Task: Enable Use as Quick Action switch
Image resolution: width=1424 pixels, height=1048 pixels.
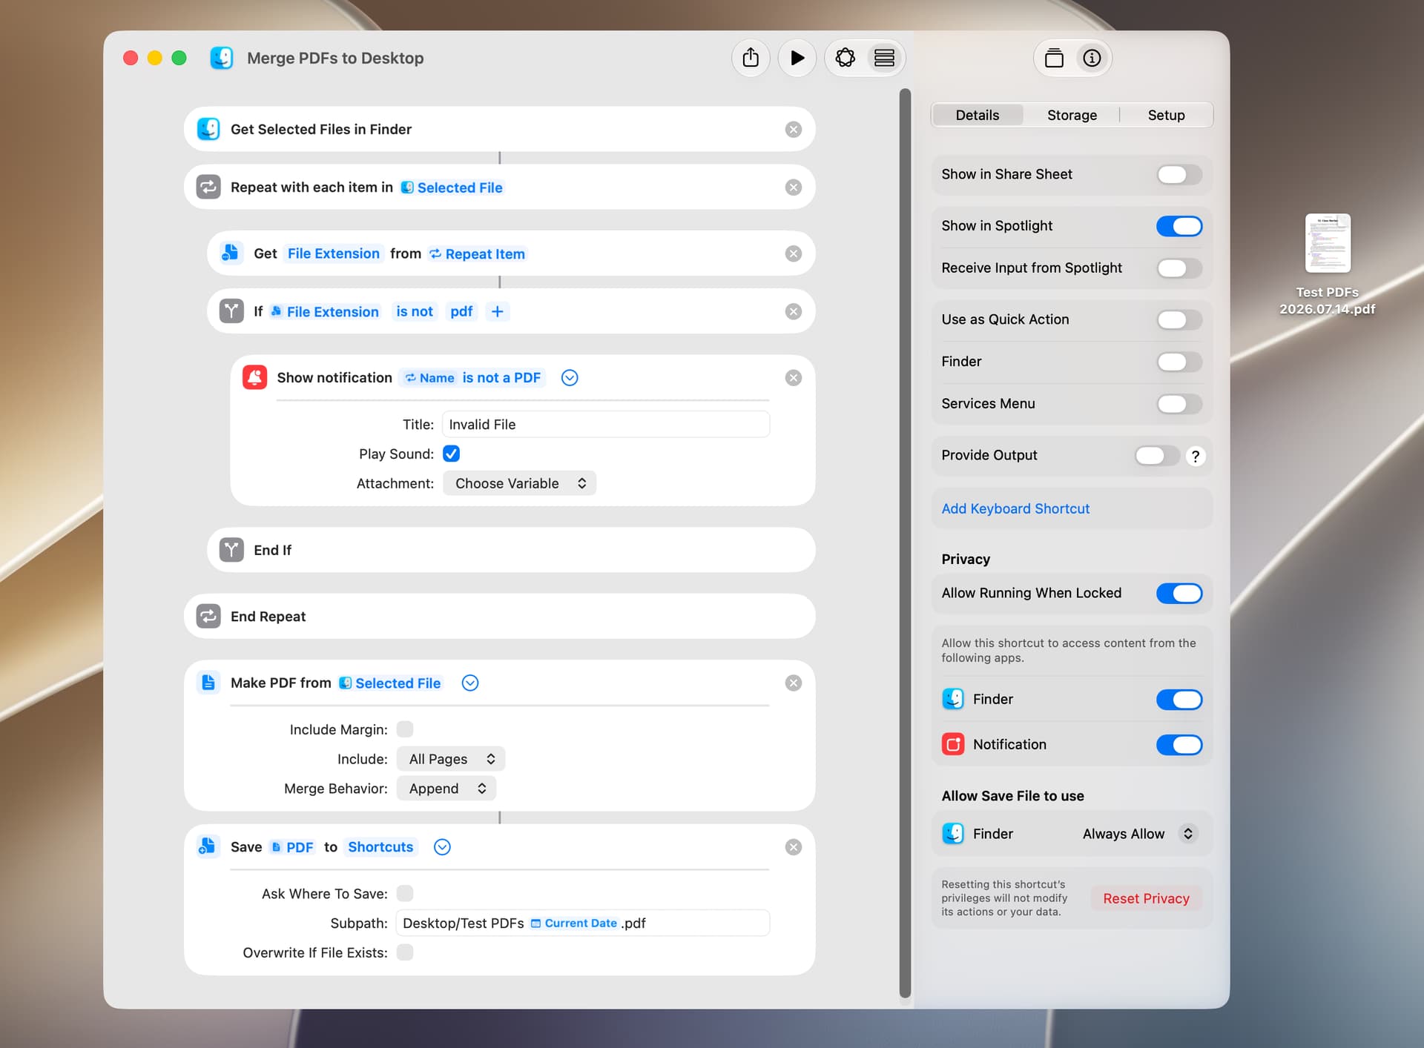Action: 1179,320
